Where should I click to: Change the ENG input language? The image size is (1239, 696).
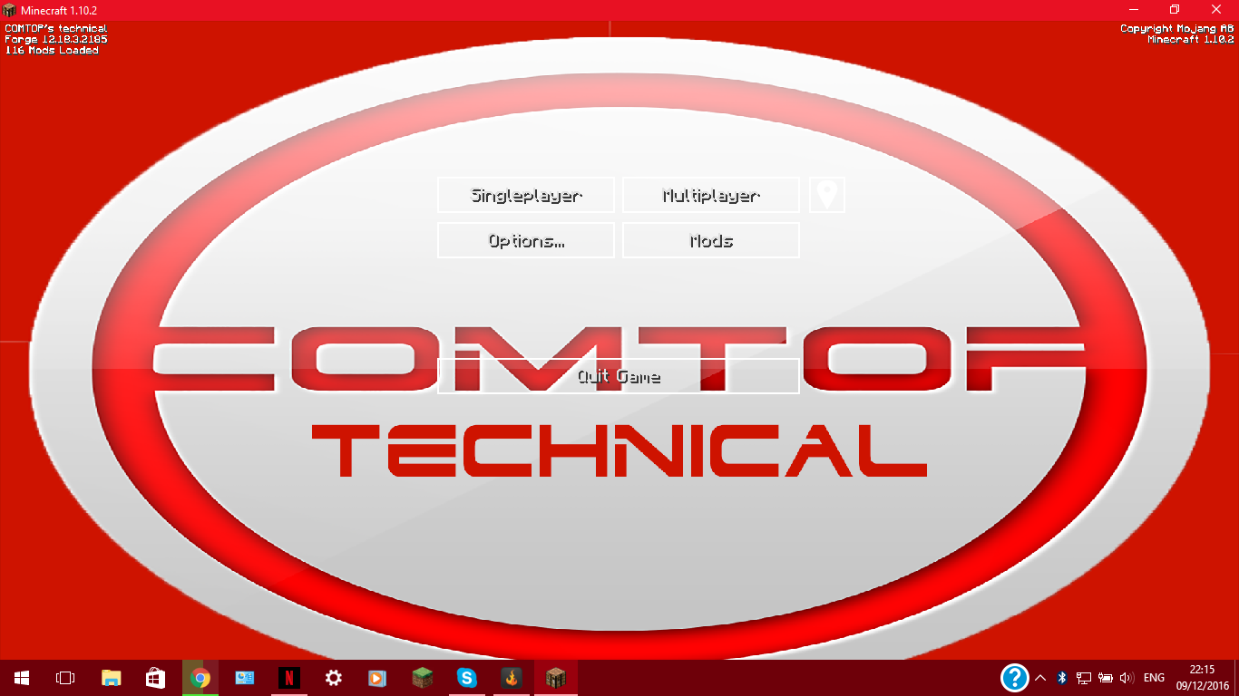pyautogui.click(x=1154, y=678)
